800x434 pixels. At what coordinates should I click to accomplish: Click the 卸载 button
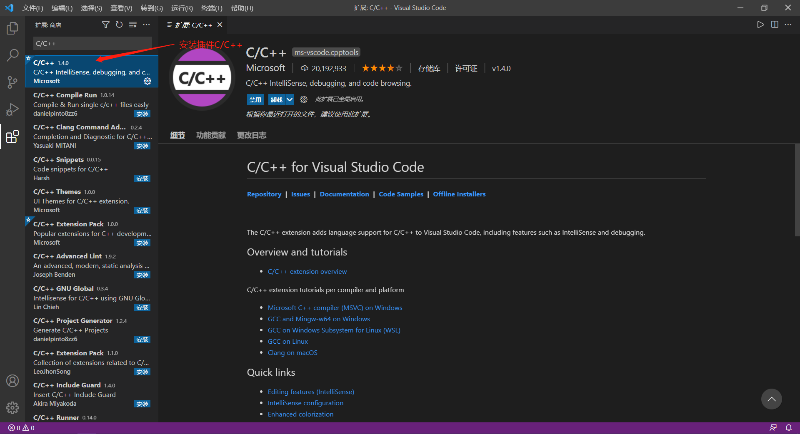(x=277, y=99)
